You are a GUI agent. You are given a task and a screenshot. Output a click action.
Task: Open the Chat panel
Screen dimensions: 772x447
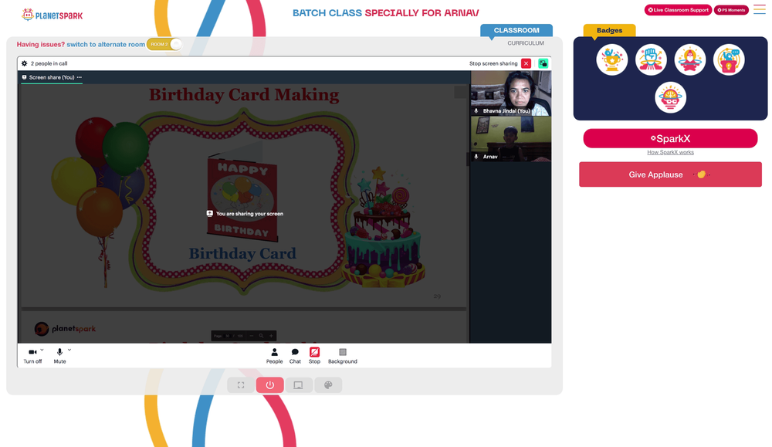(295, 355)
